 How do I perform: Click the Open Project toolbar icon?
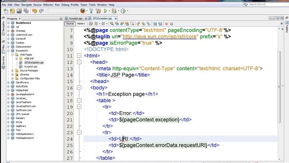19,11
